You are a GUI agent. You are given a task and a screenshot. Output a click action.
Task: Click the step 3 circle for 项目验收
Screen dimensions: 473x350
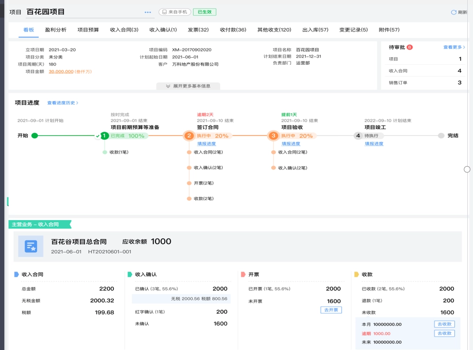point(273,136)
